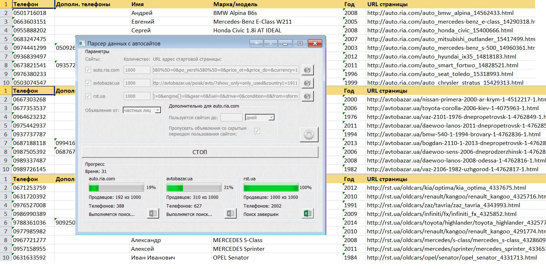
Task: Open Excel results for avtobazar.ua
Action: (x=230, y=213)
